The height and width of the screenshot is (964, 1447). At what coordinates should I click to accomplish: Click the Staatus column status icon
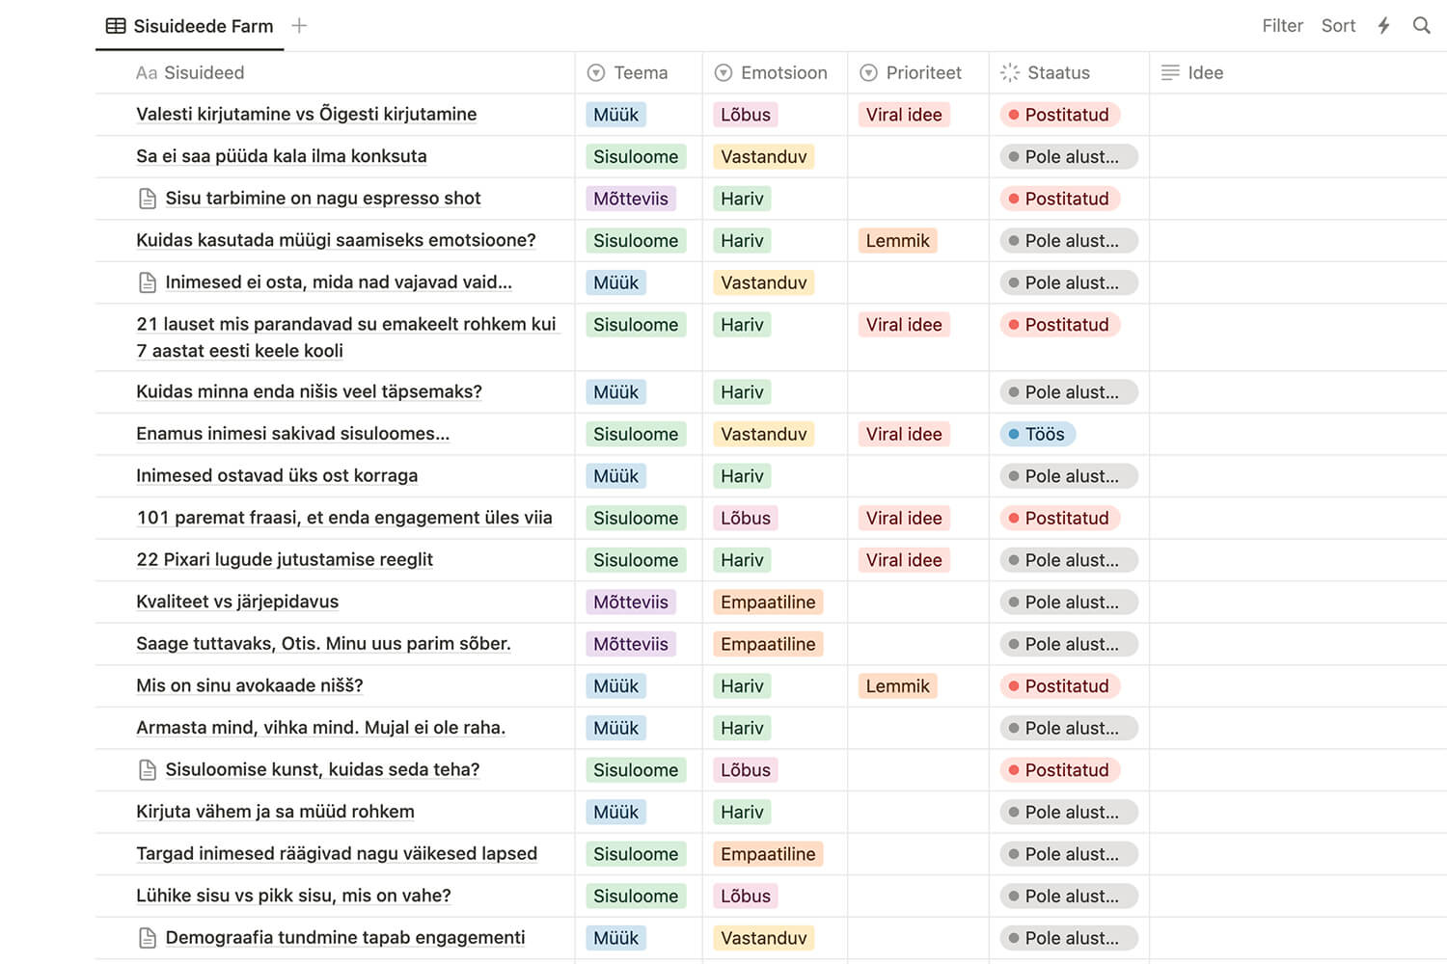point(1010,73)
